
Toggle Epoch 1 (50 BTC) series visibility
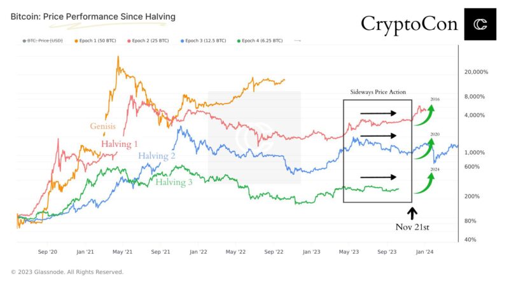(99, 40)
